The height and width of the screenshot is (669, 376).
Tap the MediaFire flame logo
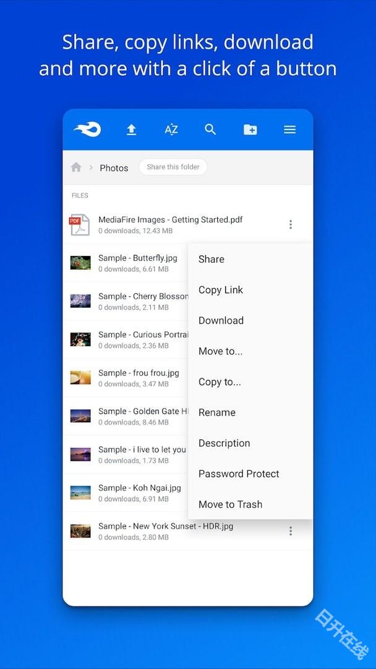(87, 129)
